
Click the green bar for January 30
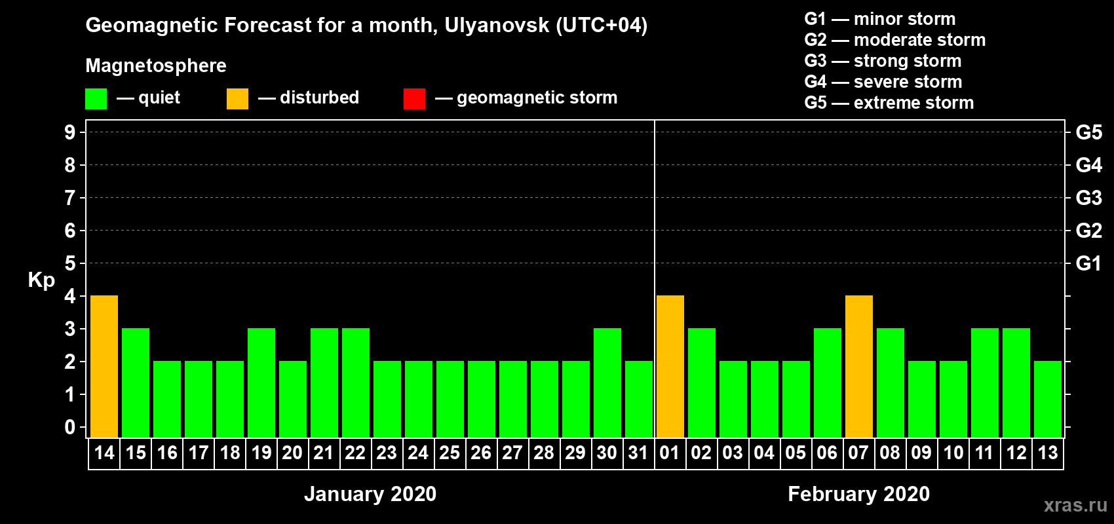pyautogui.click(x=607, y=383)
